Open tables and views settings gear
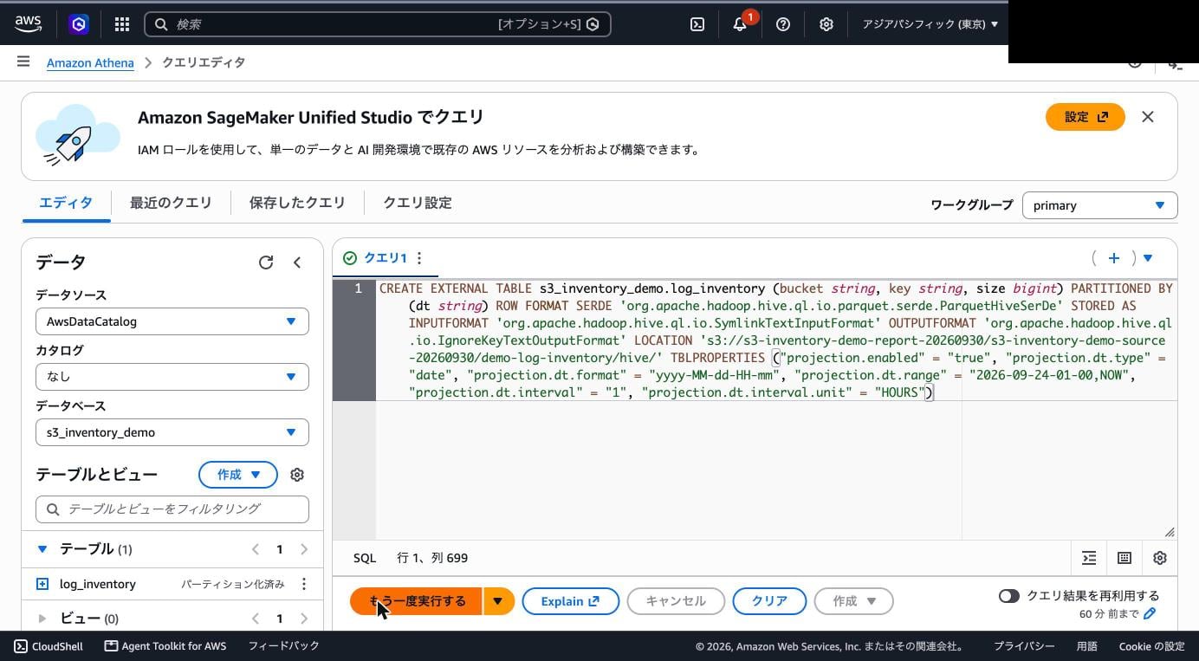1199x661 pixels. (x=297, y=475)
